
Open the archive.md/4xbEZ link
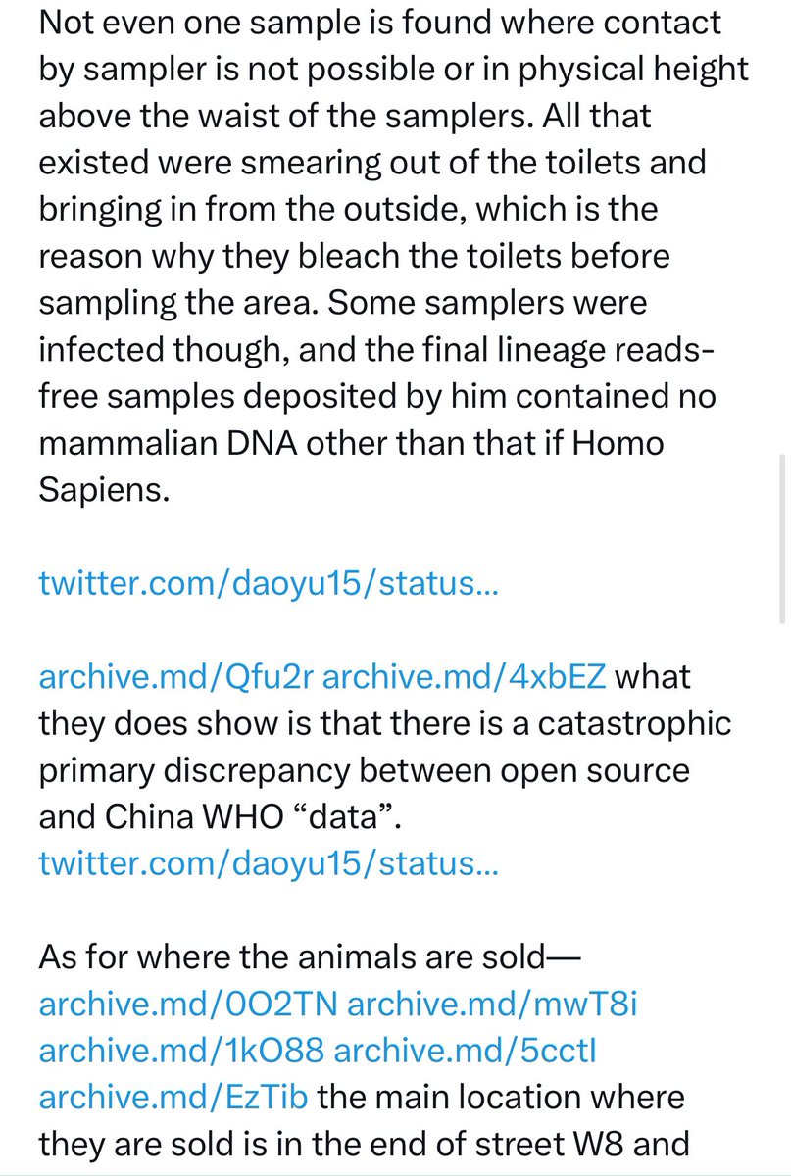(465, 676)
